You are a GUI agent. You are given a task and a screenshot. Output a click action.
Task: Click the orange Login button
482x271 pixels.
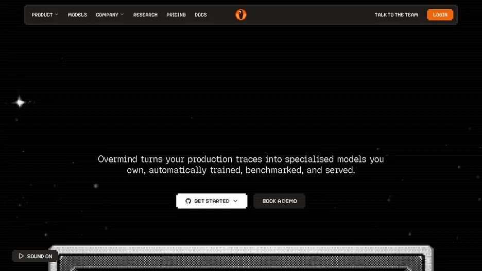tap(440, 15)
